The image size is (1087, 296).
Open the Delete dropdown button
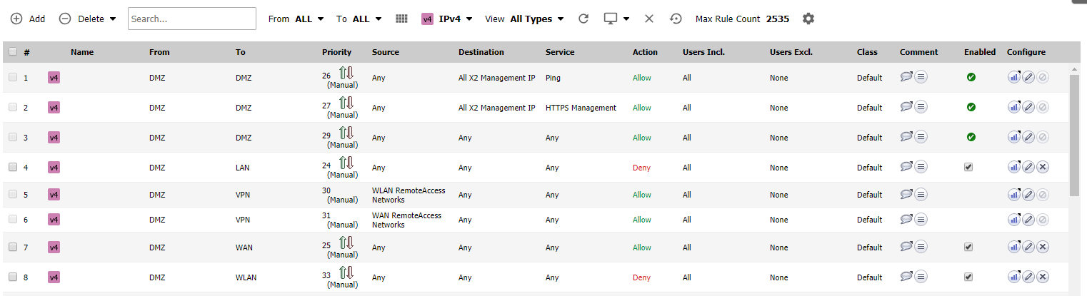87,19
